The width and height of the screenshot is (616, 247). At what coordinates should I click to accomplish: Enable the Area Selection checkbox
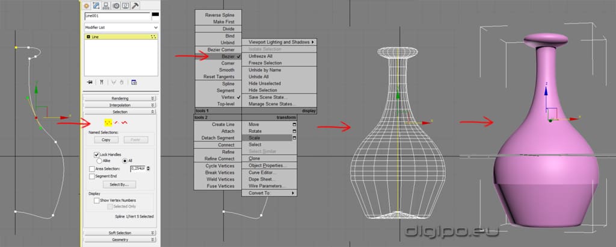pyautogui.click(x=92, y=169)
